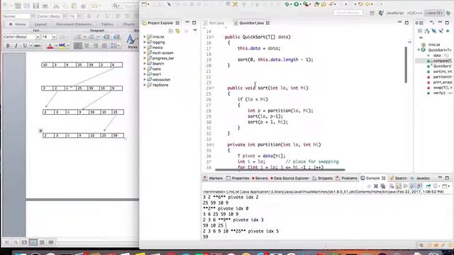This screenshot has height=255, width=454.
Task: Open the font name dropdown in Word's ribbon
Action: 38,37
